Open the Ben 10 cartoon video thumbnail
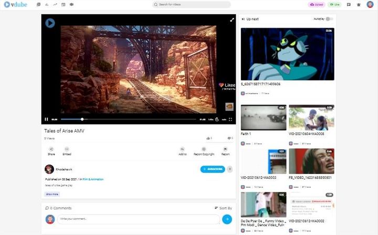378x235 pixels. [287, 54]
